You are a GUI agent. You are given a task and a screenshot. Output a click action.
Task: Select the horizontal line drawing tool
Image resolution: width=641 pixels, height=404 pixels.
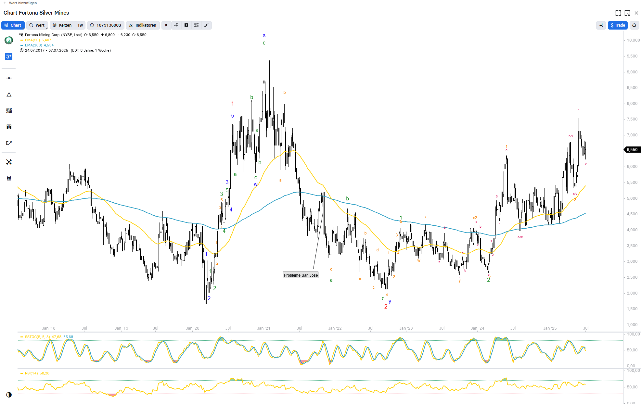point(9,78)
